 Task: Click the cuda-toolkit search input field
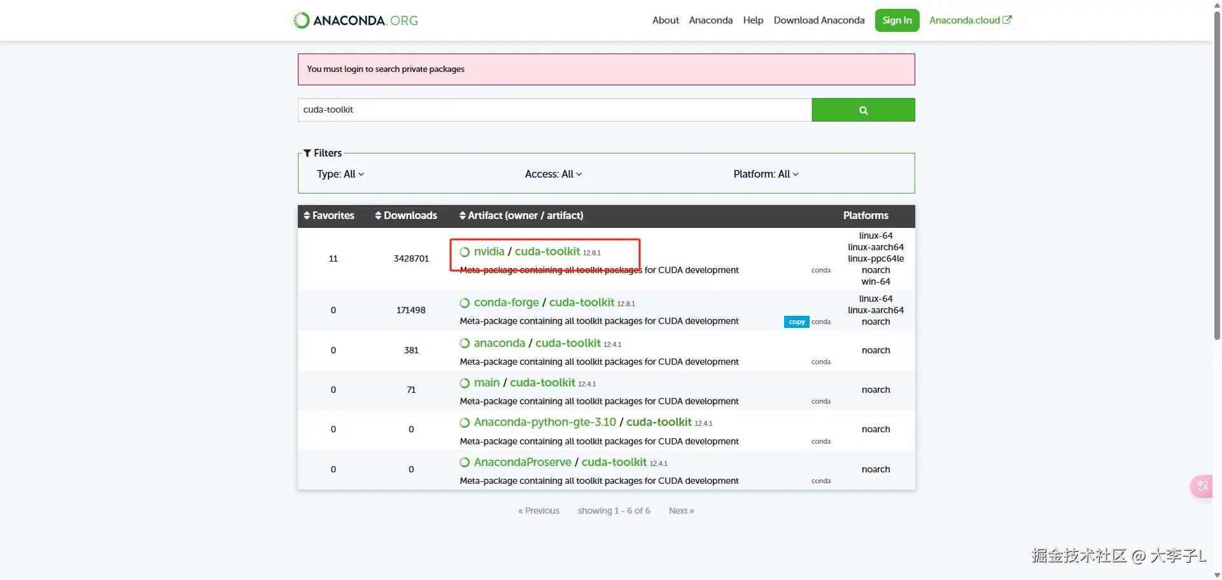(555, 110)
